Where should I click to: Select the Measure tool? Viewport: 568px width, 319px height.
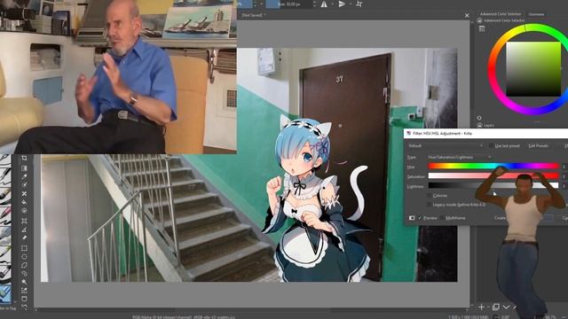coord(24,230)
